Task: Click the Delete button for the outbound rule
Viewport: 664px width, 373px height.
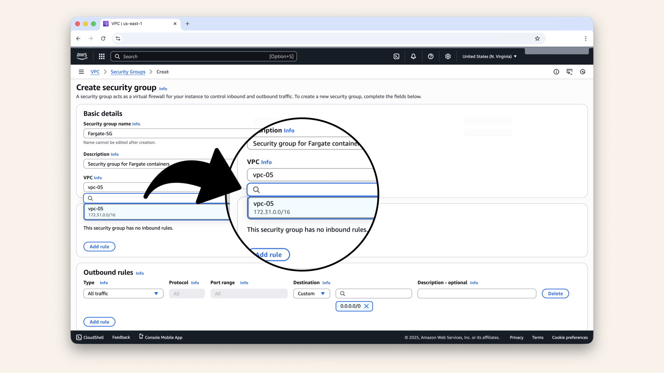Action: (x=555, y=294)
